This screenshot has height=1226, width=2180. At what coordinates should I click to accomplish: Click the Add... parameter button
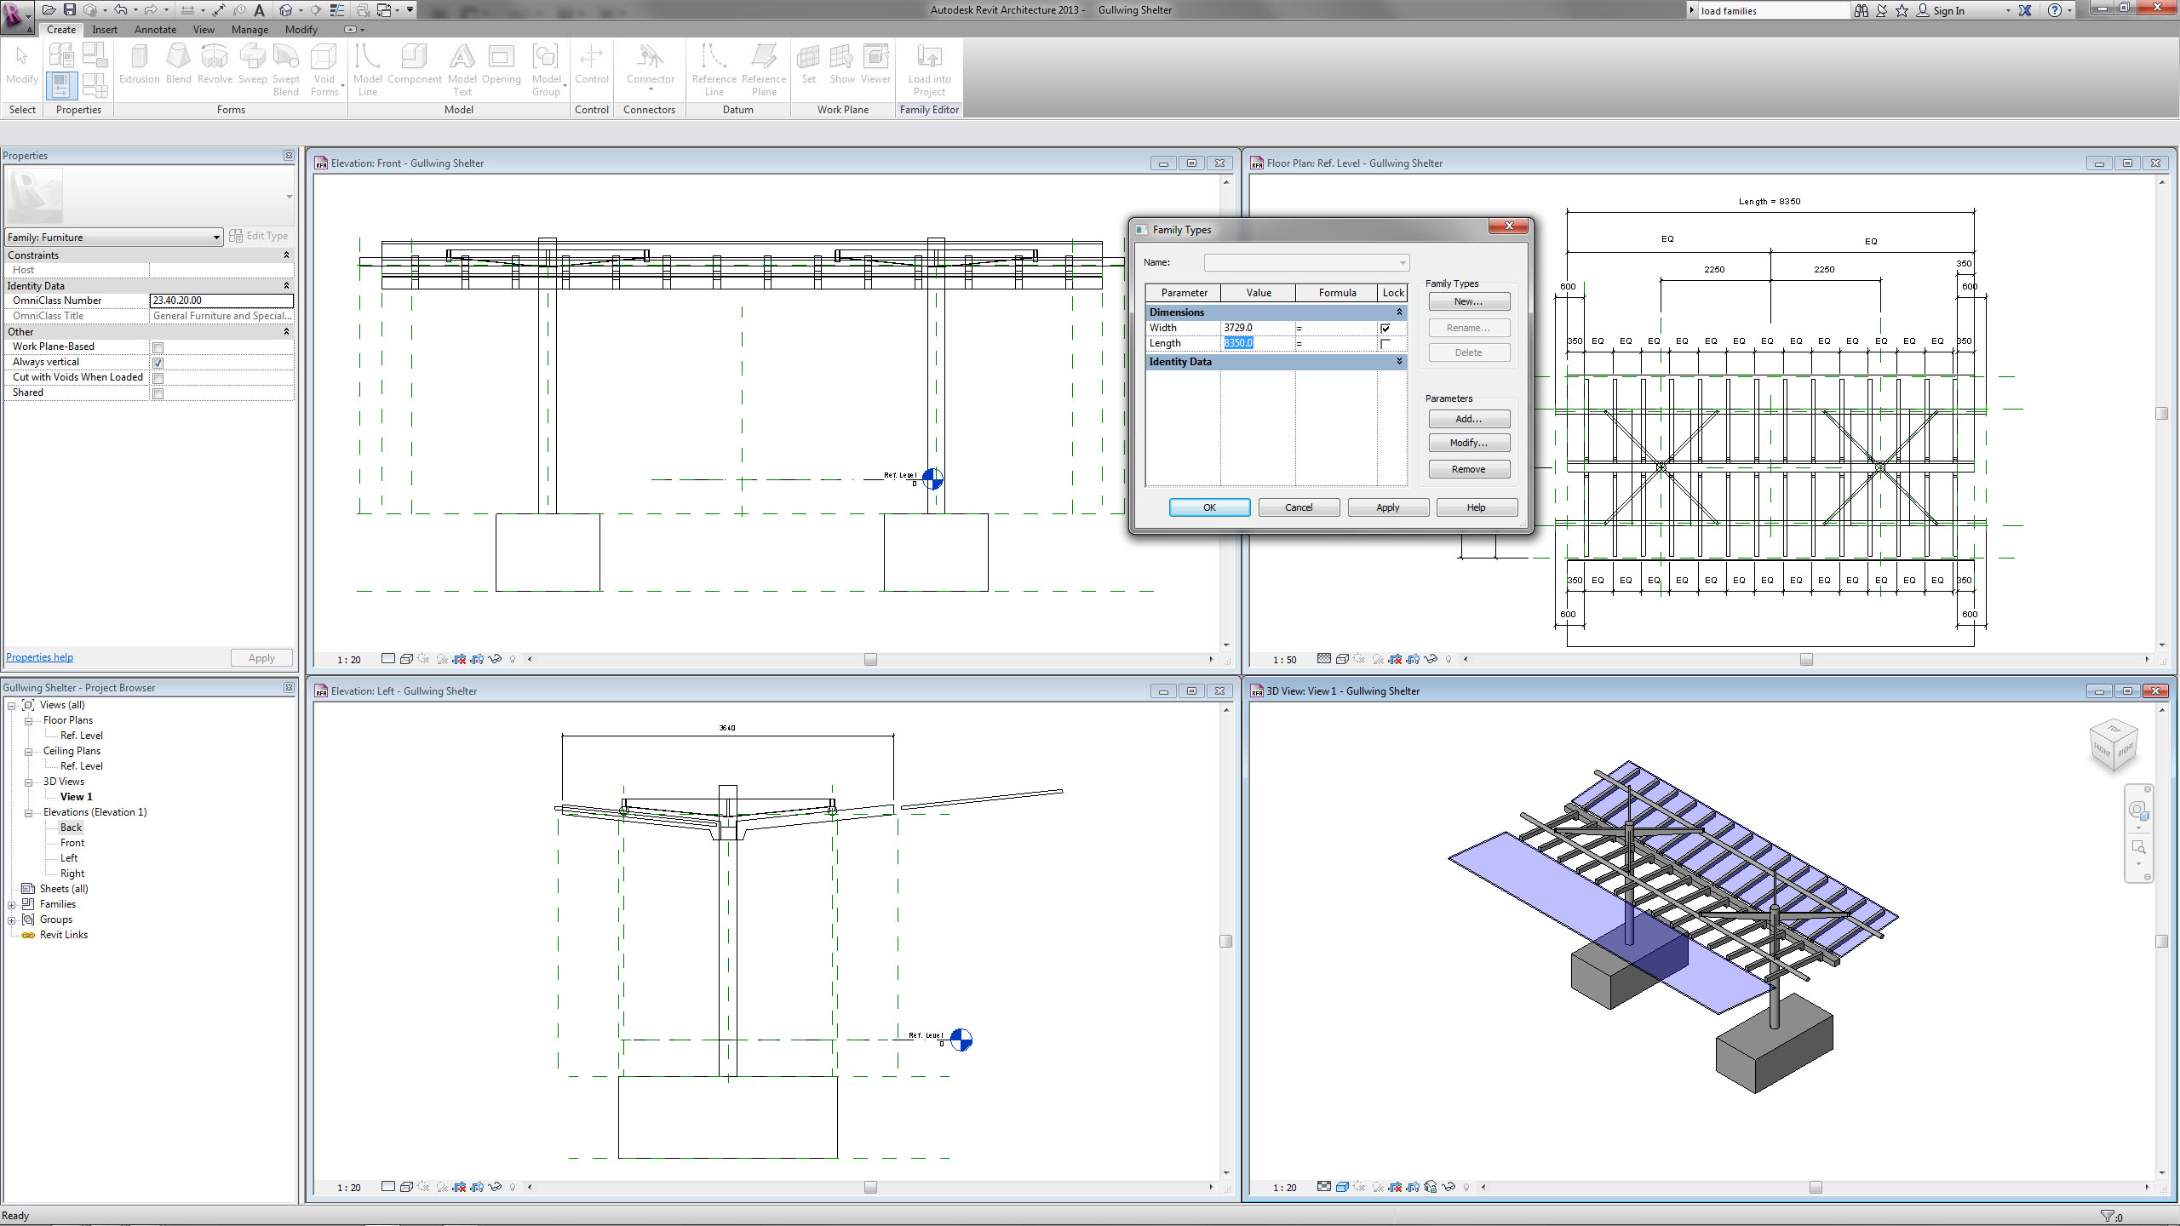(x=1468, y=419)
